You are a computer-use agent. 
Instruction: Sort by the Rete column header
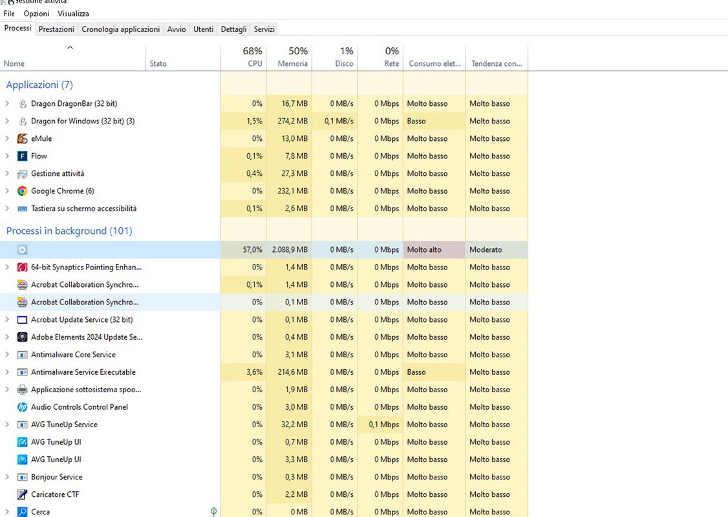(380, 58)
